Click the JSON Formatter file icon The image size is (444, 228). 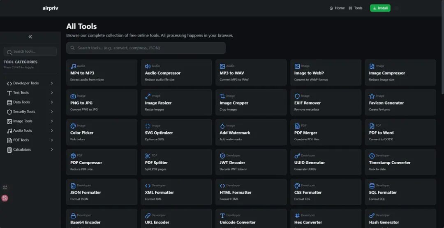coord(73,186)
